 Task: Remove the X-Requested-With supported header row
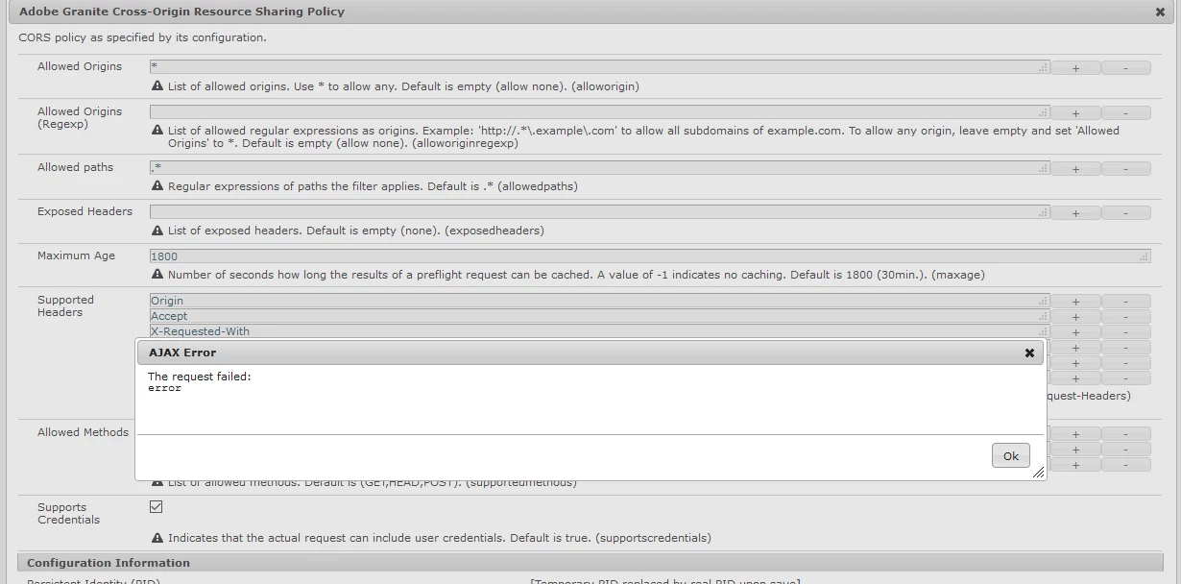coord(1125,332)
